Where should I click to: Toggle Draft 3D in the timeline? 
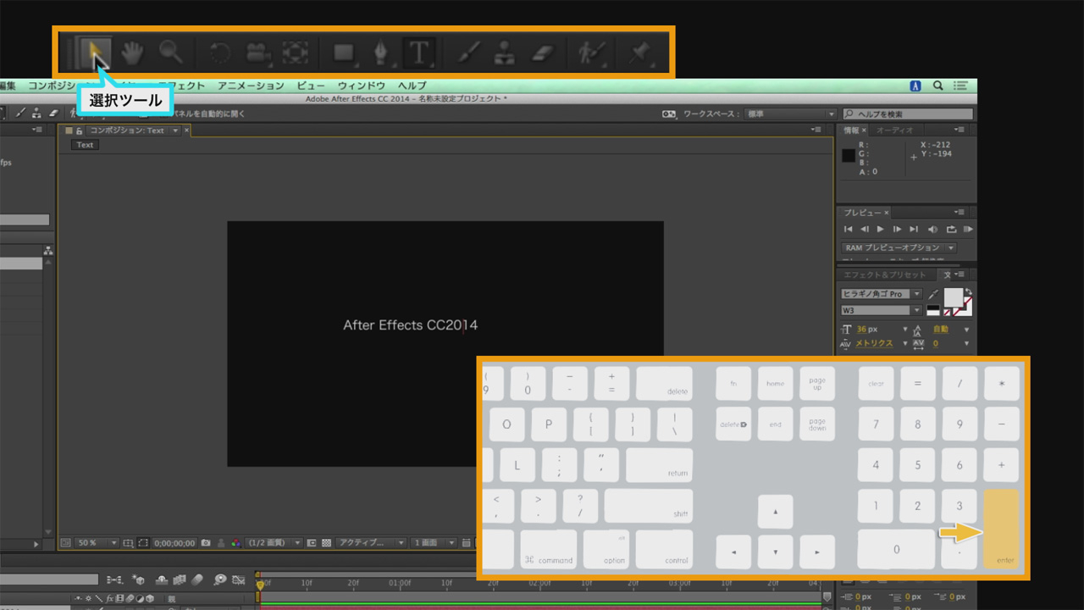click(140, 580)
